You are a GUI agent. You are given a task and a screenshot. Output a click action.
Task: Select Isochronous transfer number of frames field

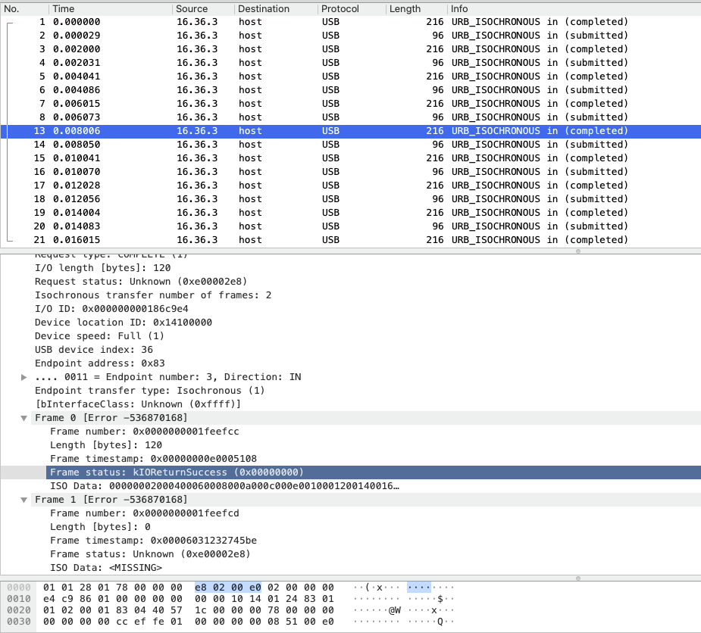pos(153,295)
